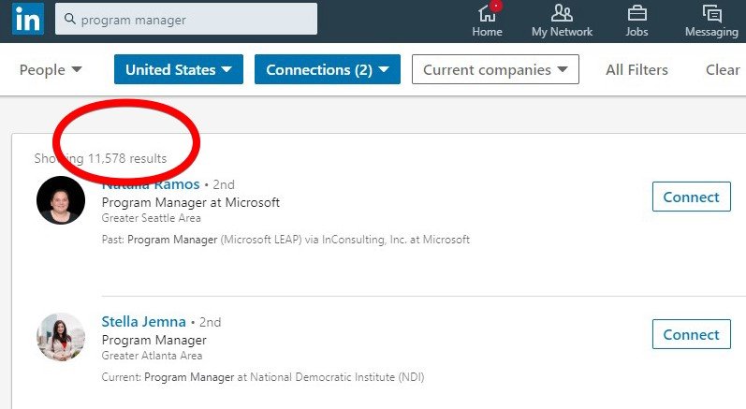Click Natalia Ramos's profile photo
The image size is (746, 409).
coord(61,200)
